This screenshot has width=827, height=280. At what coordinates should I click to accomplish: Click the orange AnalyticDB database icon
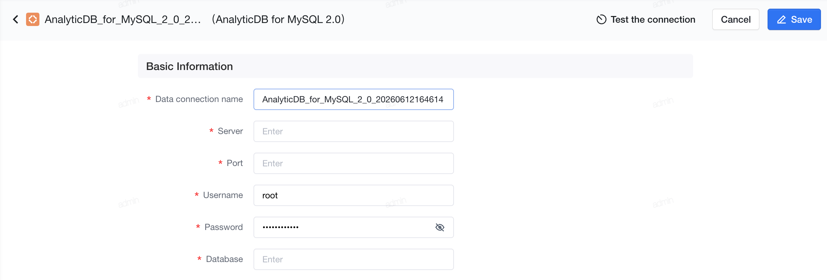point(33,19)
